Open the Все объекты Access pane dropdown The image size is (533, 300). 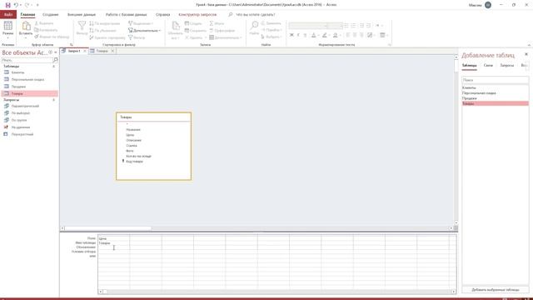coord(50,52)
